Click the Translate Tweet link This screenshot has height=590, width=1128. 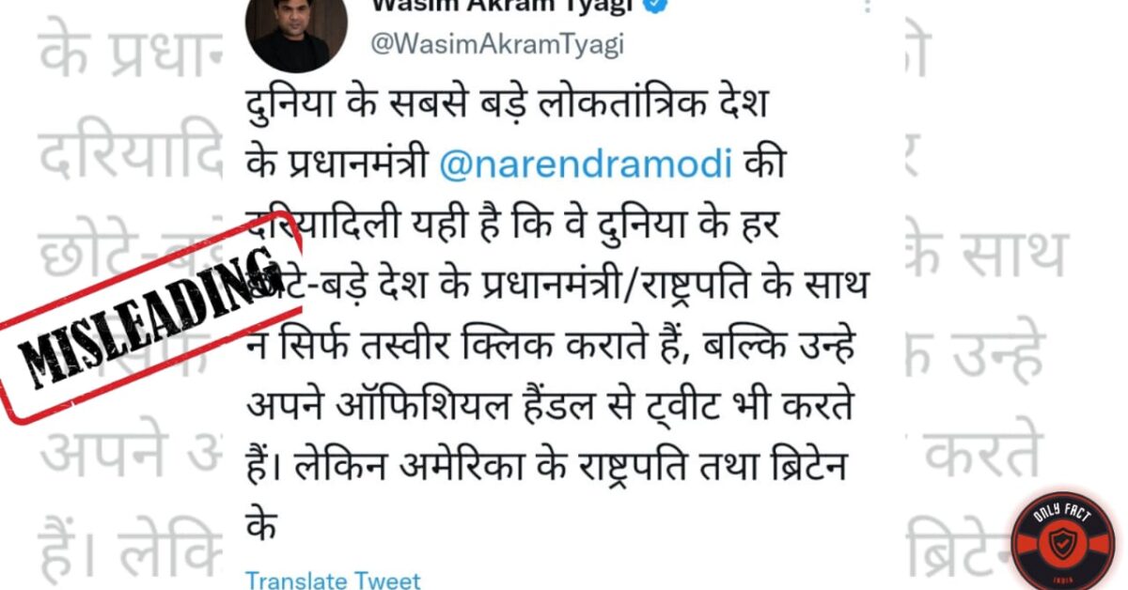click(x=333, y=581)
